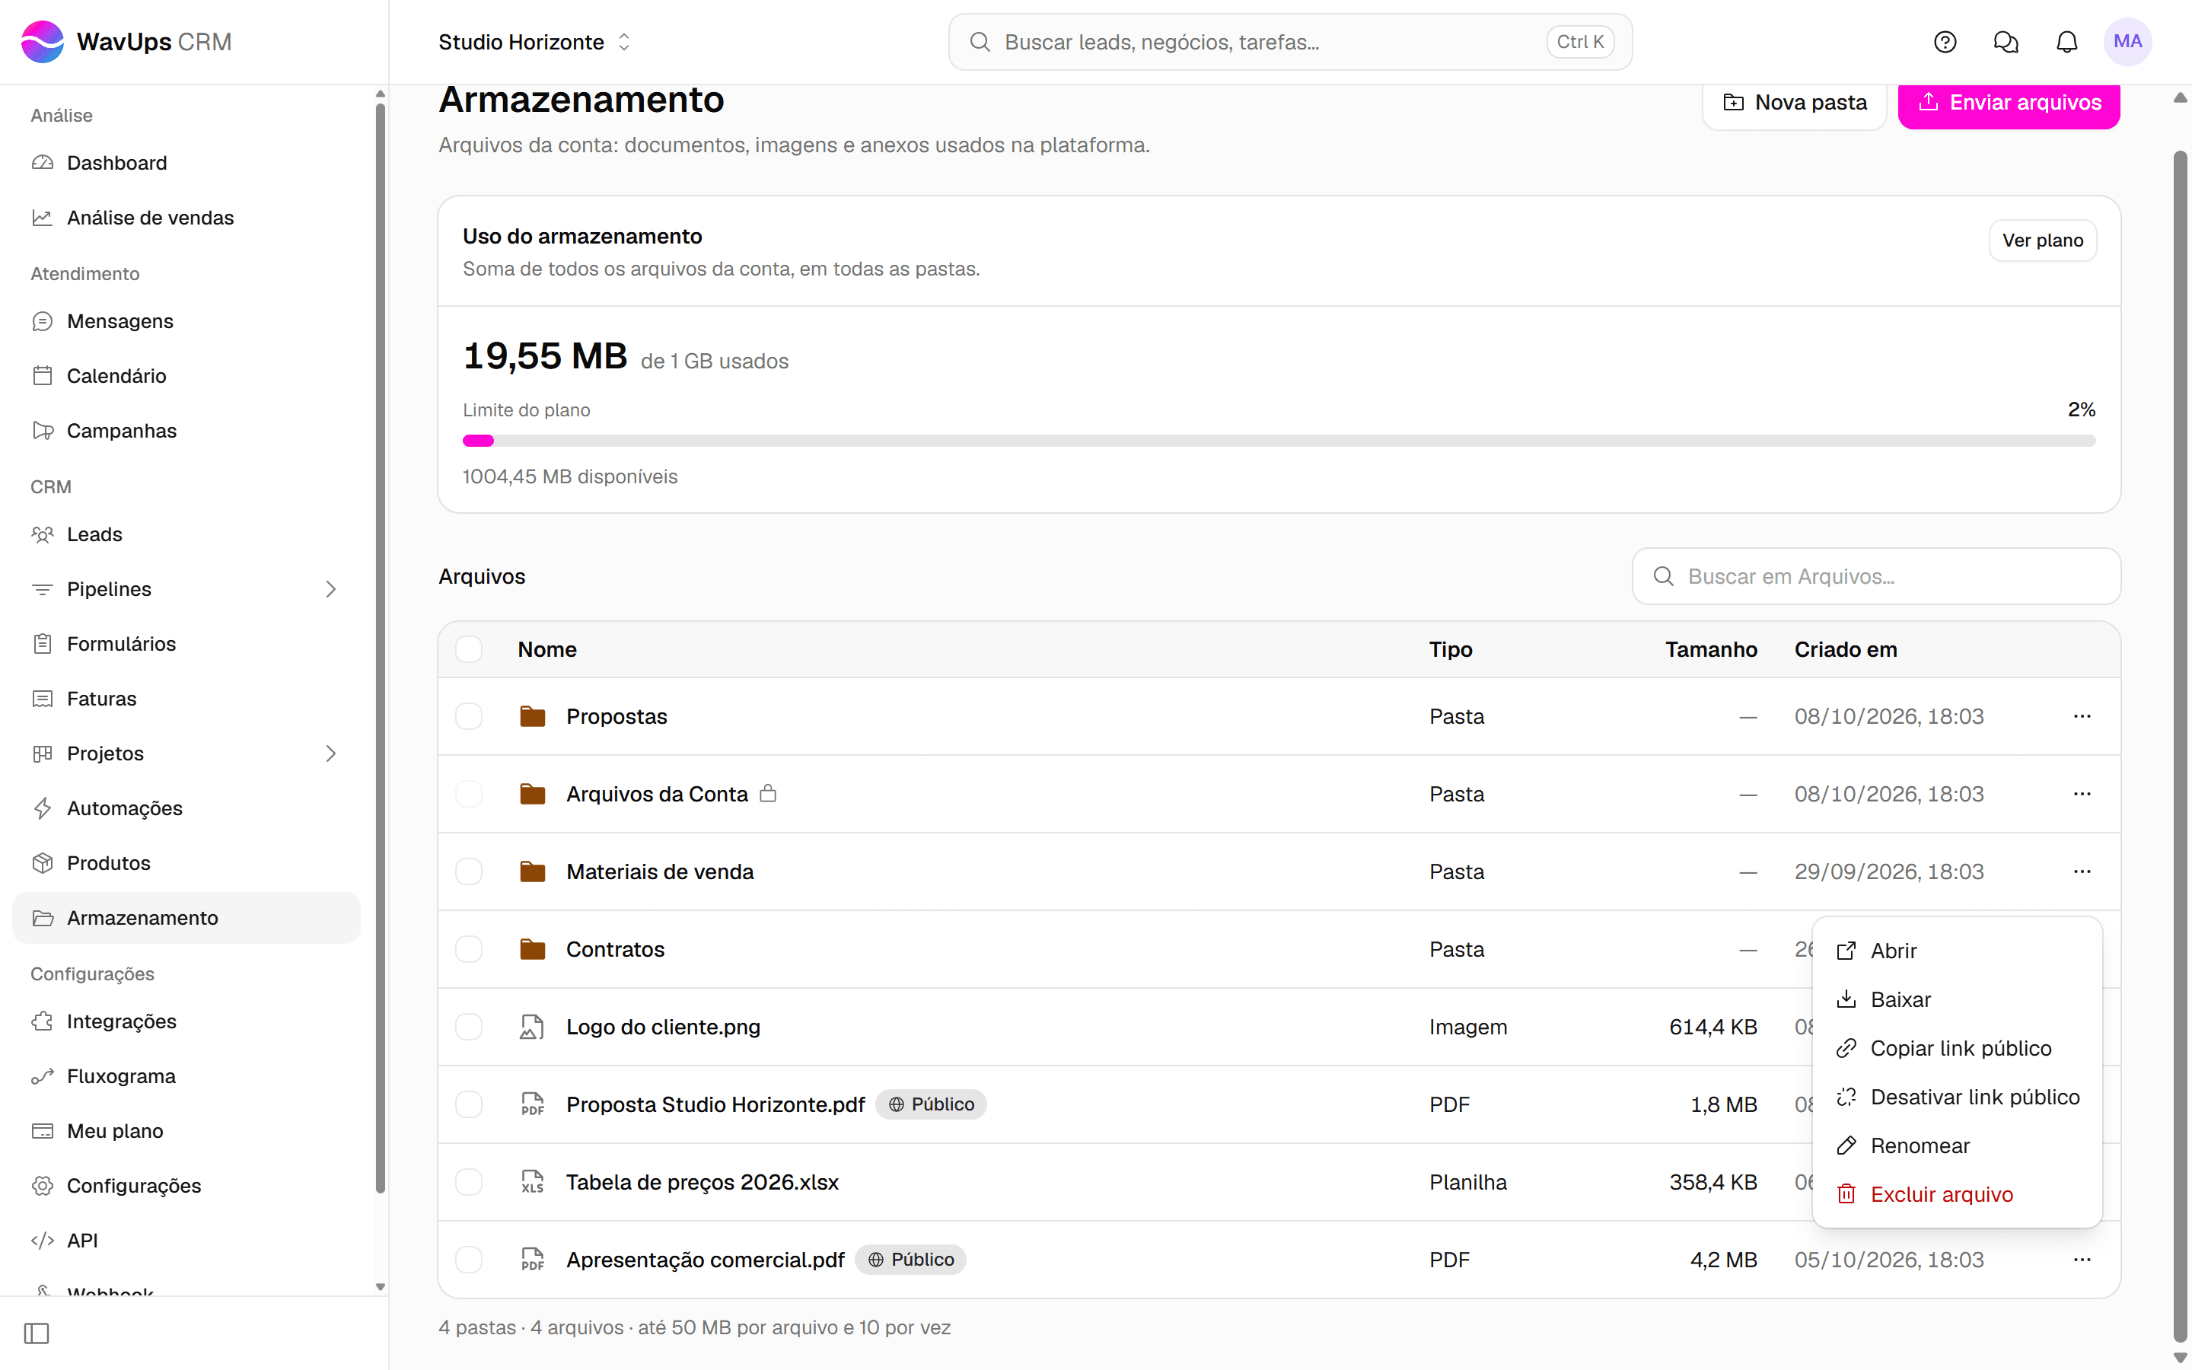Expand the Projetos submenu chevron
The image size is (2192, 1370).
pyautogui.click(x=330, y=753)
